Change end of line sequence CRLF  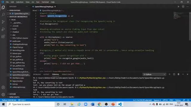tap(171, 100)
